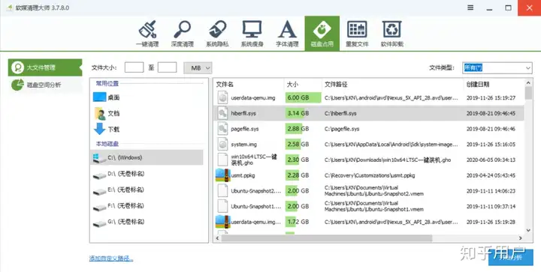Click the vertical scrollbar down arrow
Image resolution: width=541 pixels, height=272 pixels.
click(528, 230)
